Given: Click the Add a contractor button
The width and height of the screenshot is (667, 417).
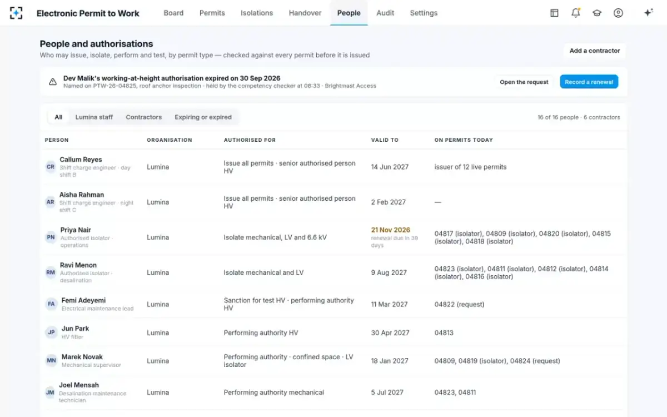Looking at the screenshot, I should click(595, 51).
